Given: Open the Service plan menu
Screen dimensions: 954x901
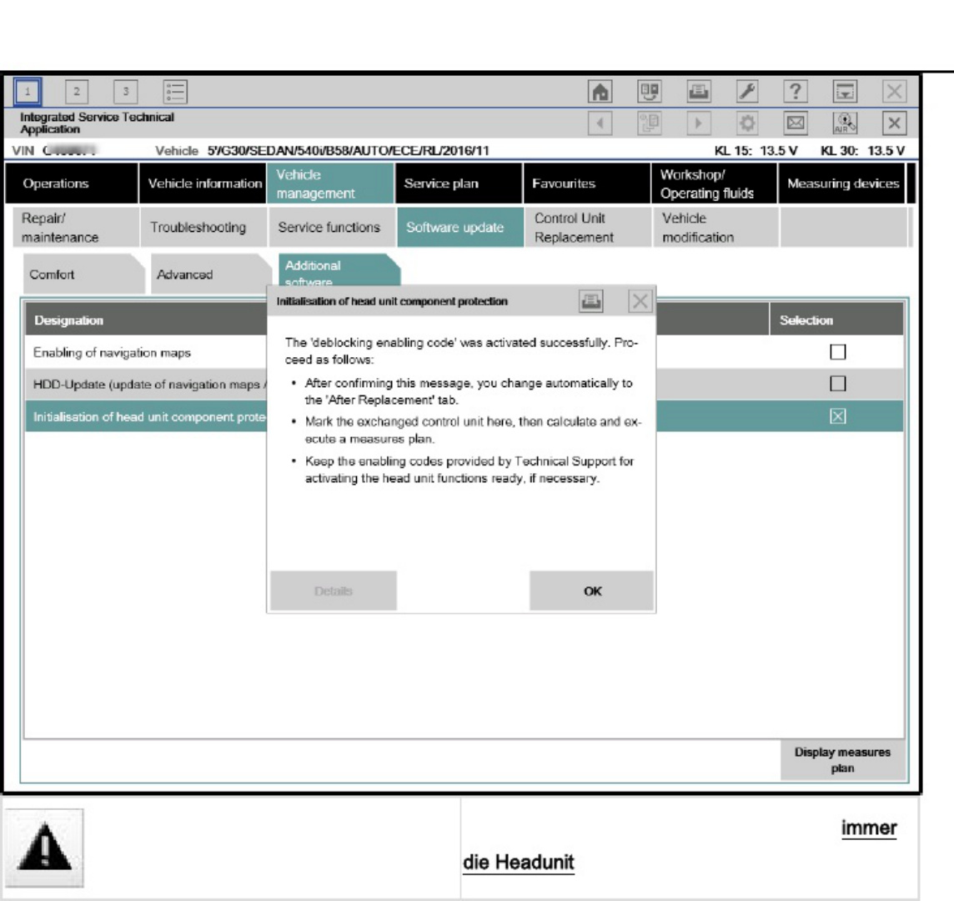Looking at the screenshot, I should click(458, 184).
